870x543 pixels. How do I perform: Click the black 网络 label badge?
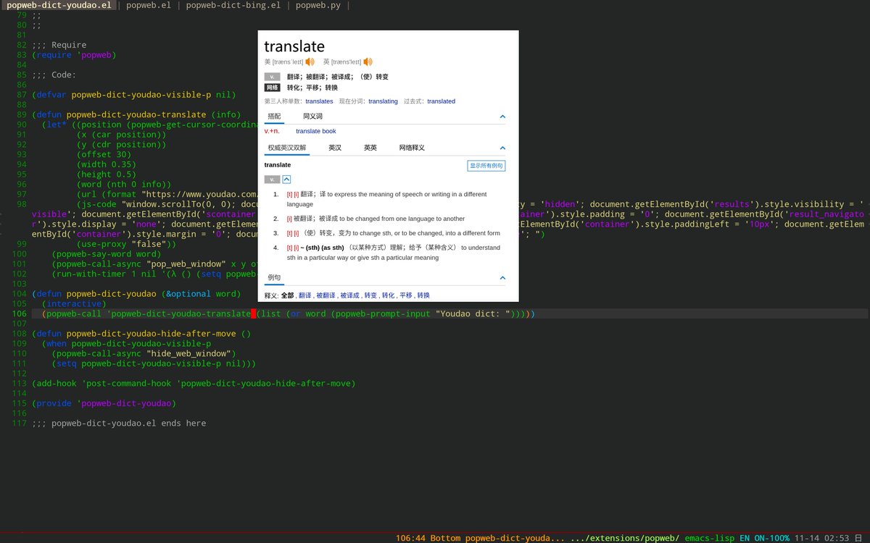click(272, 88)
